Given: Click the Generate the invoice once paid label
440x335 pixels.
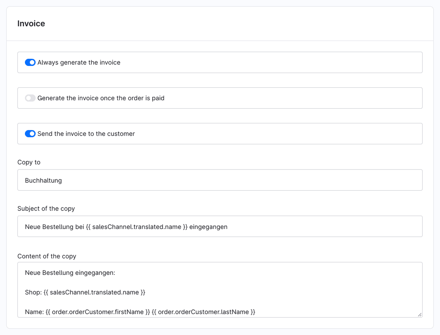Looking at the screenshot, I should pos(101,98).
